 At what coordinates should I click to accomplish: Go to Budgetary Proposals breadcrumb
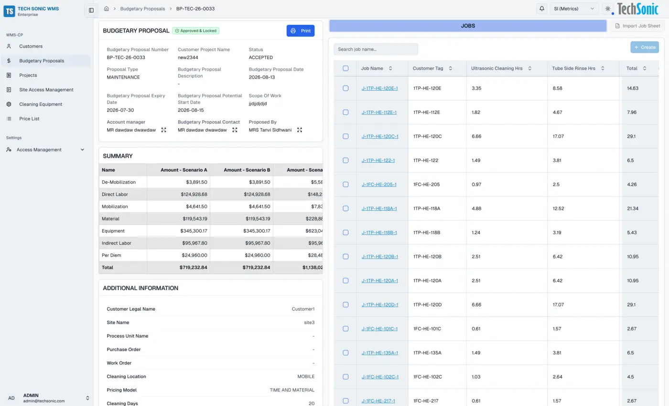click(142, 9)
